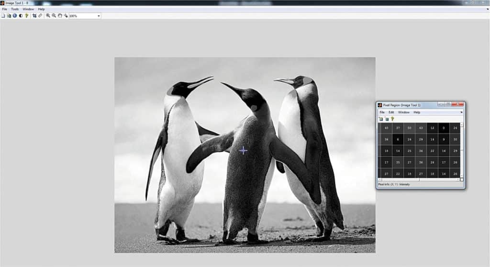490x267 pixels.
Task: Select the Pan hand tool
Action: (x=60, y=16)
